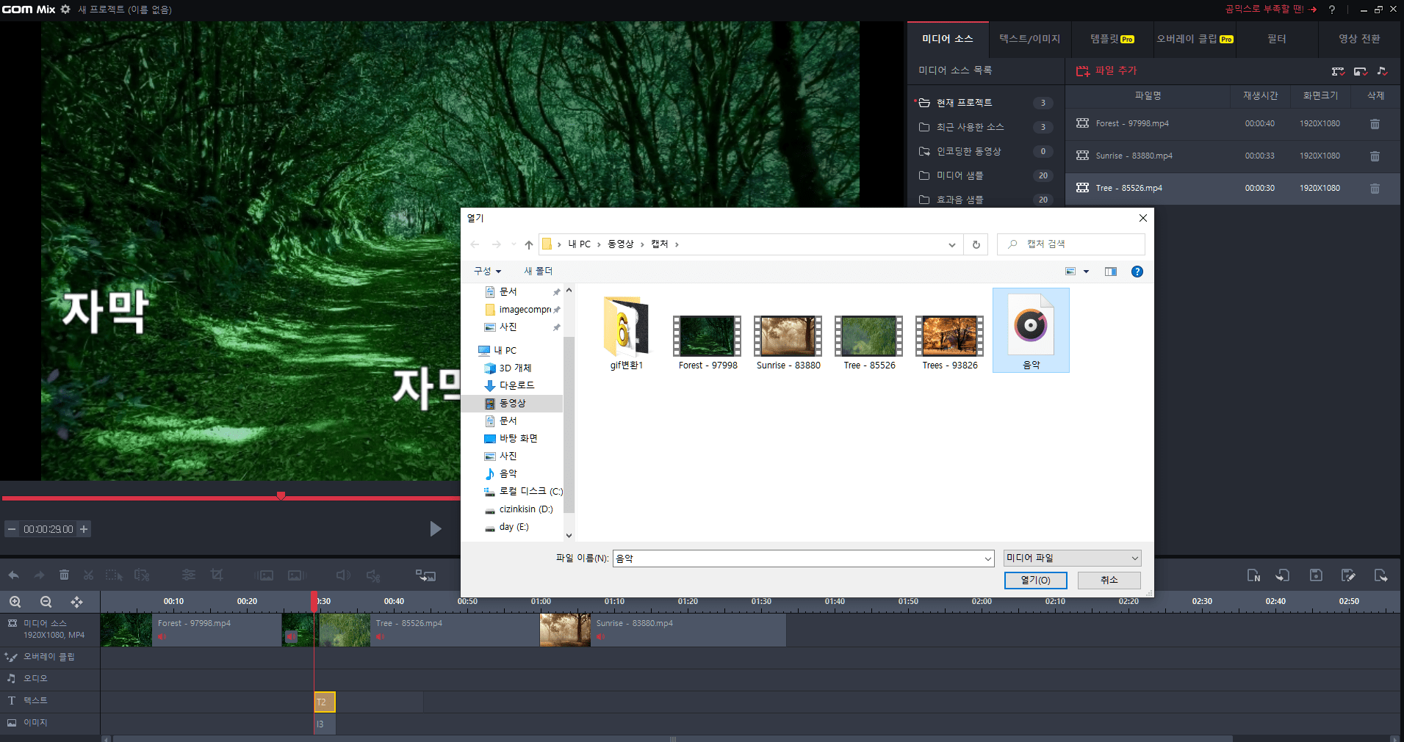Click the screen capture/insert image icon in timeline toolbar
This screenshot has height=742, width=1404.
click(425, 575)
